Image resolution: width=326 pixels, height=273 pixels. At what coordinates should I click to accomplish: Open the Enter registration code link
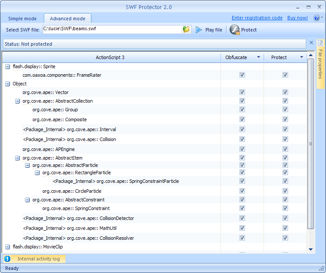pos(257,18)
